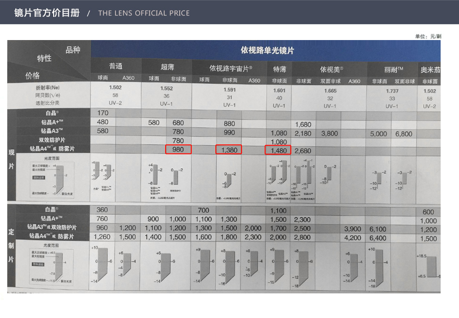Click the 品种 corner label
459x318 pixels.
(x=72, y=50)
